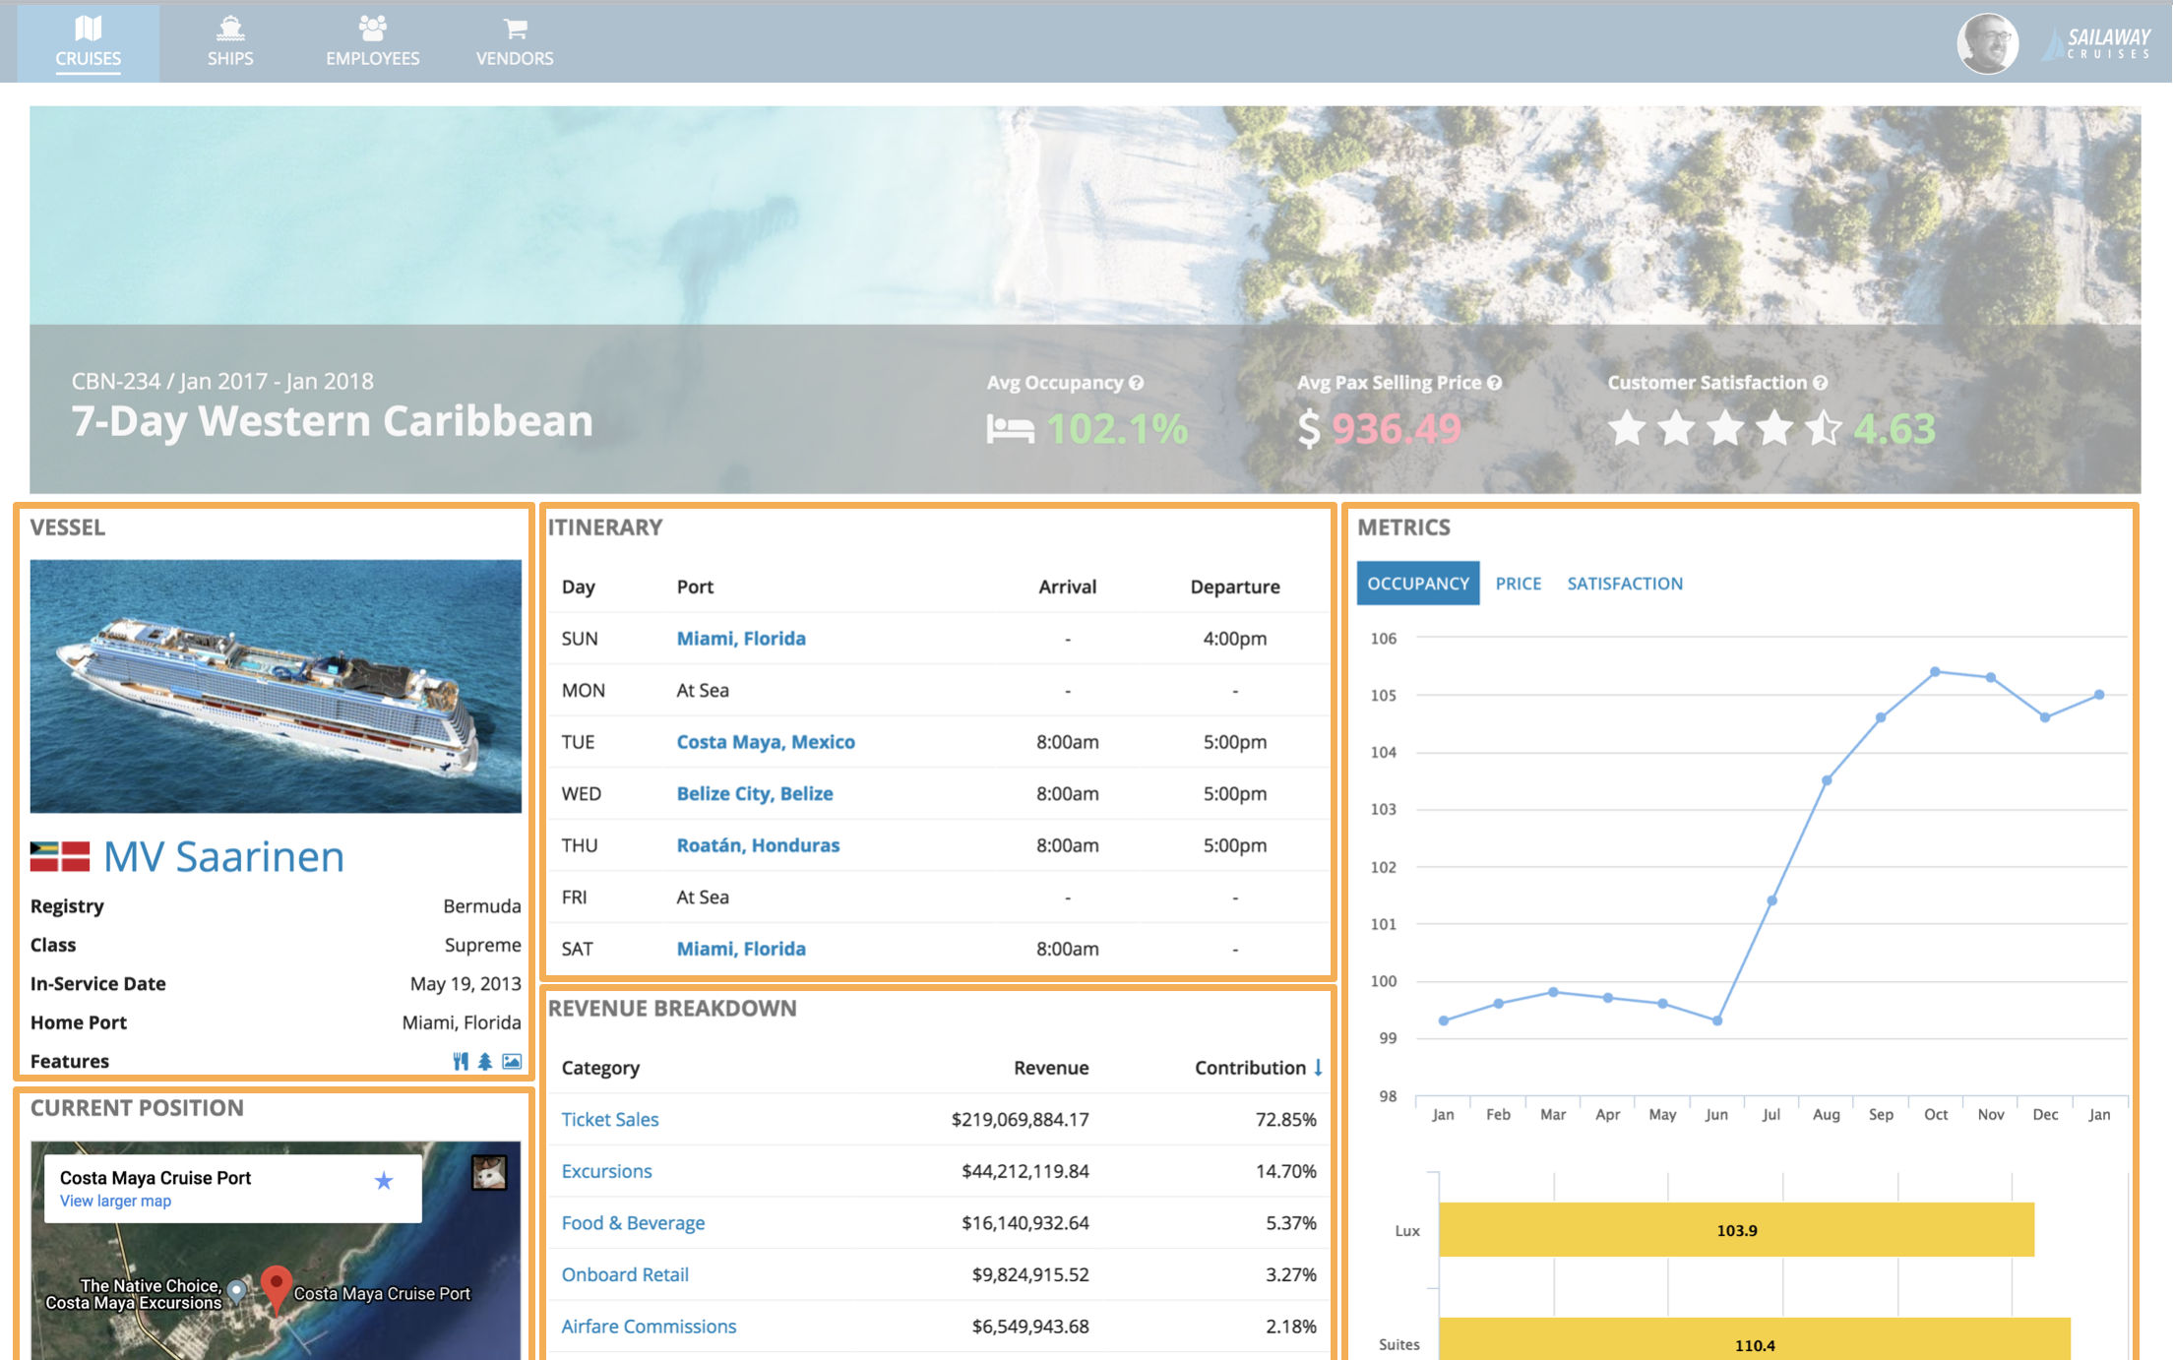Go to the Ships section
The width and height of the screenshot is (2173, 1360).
(230, 42)
